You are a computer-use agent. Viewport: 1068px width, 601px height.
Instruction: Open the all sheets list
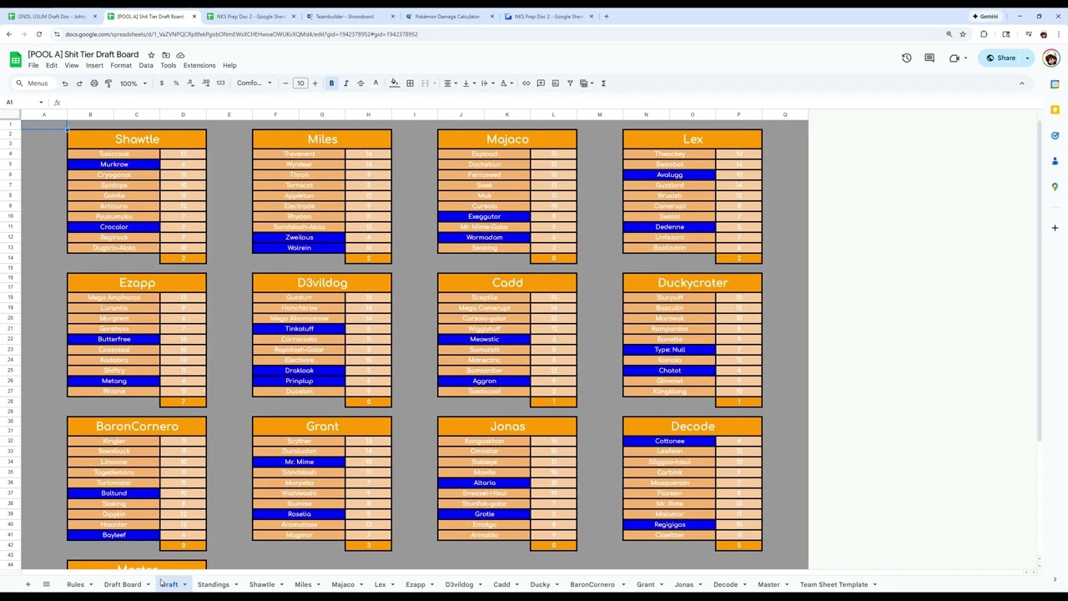click(x=46, y=584)
